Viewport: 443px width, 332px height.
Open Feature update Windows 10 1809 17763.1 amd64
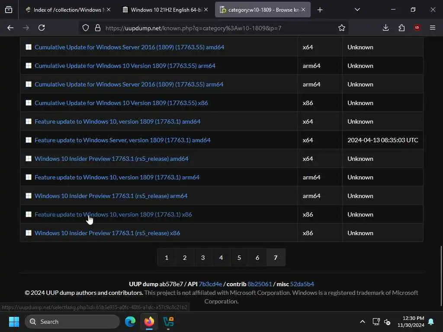[118, 121]
